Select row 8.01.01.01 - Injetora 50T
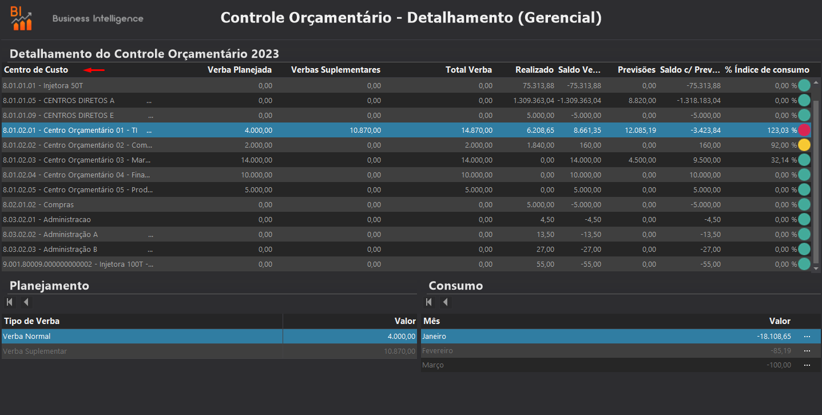Screen dimensions: 822x415 click(406, 85)
